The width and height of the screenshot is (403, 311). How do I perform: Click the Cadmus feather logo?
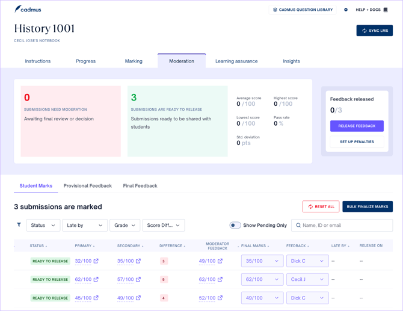point(17,9)
